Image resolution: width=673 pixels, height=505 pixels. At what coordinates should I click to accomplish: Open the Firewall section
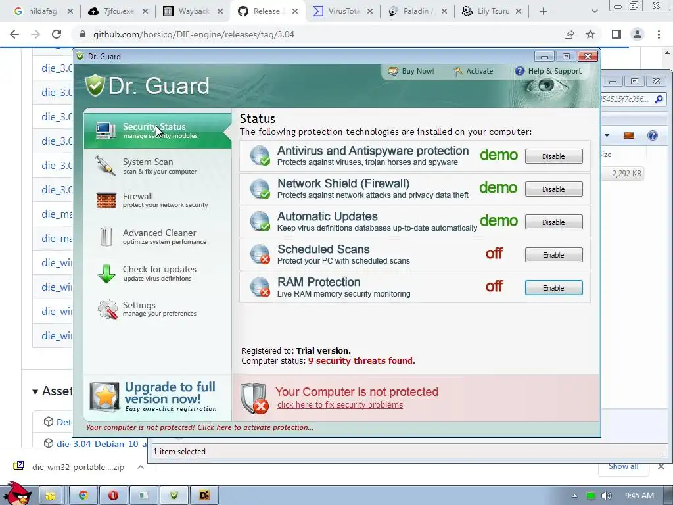(158, 200)
